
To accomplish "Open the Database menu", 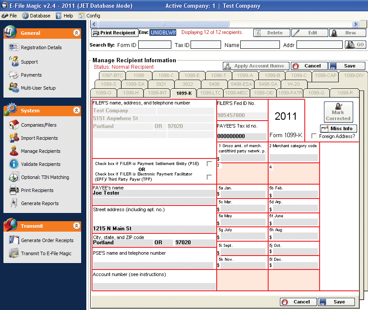I will pos(36,16).
